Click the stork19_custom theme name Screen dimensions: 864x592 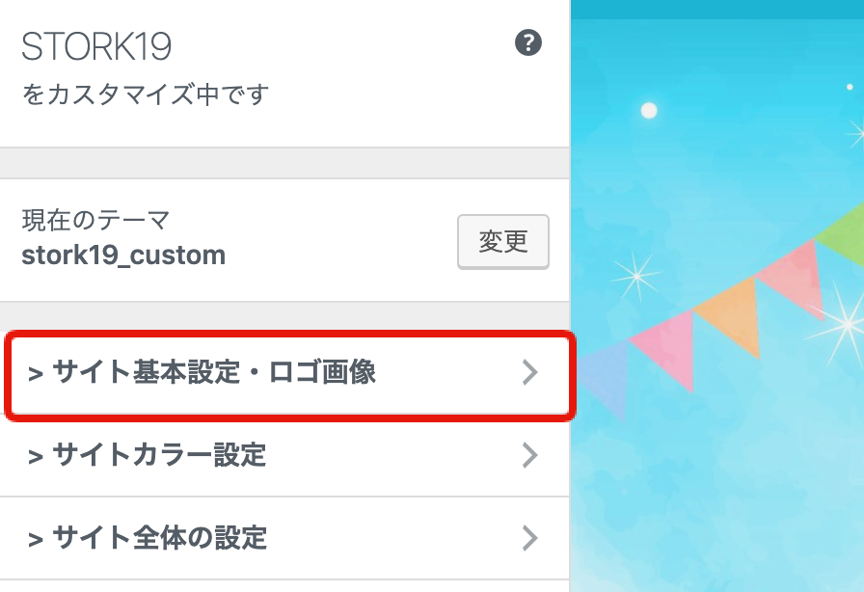[x=123, y=256]
